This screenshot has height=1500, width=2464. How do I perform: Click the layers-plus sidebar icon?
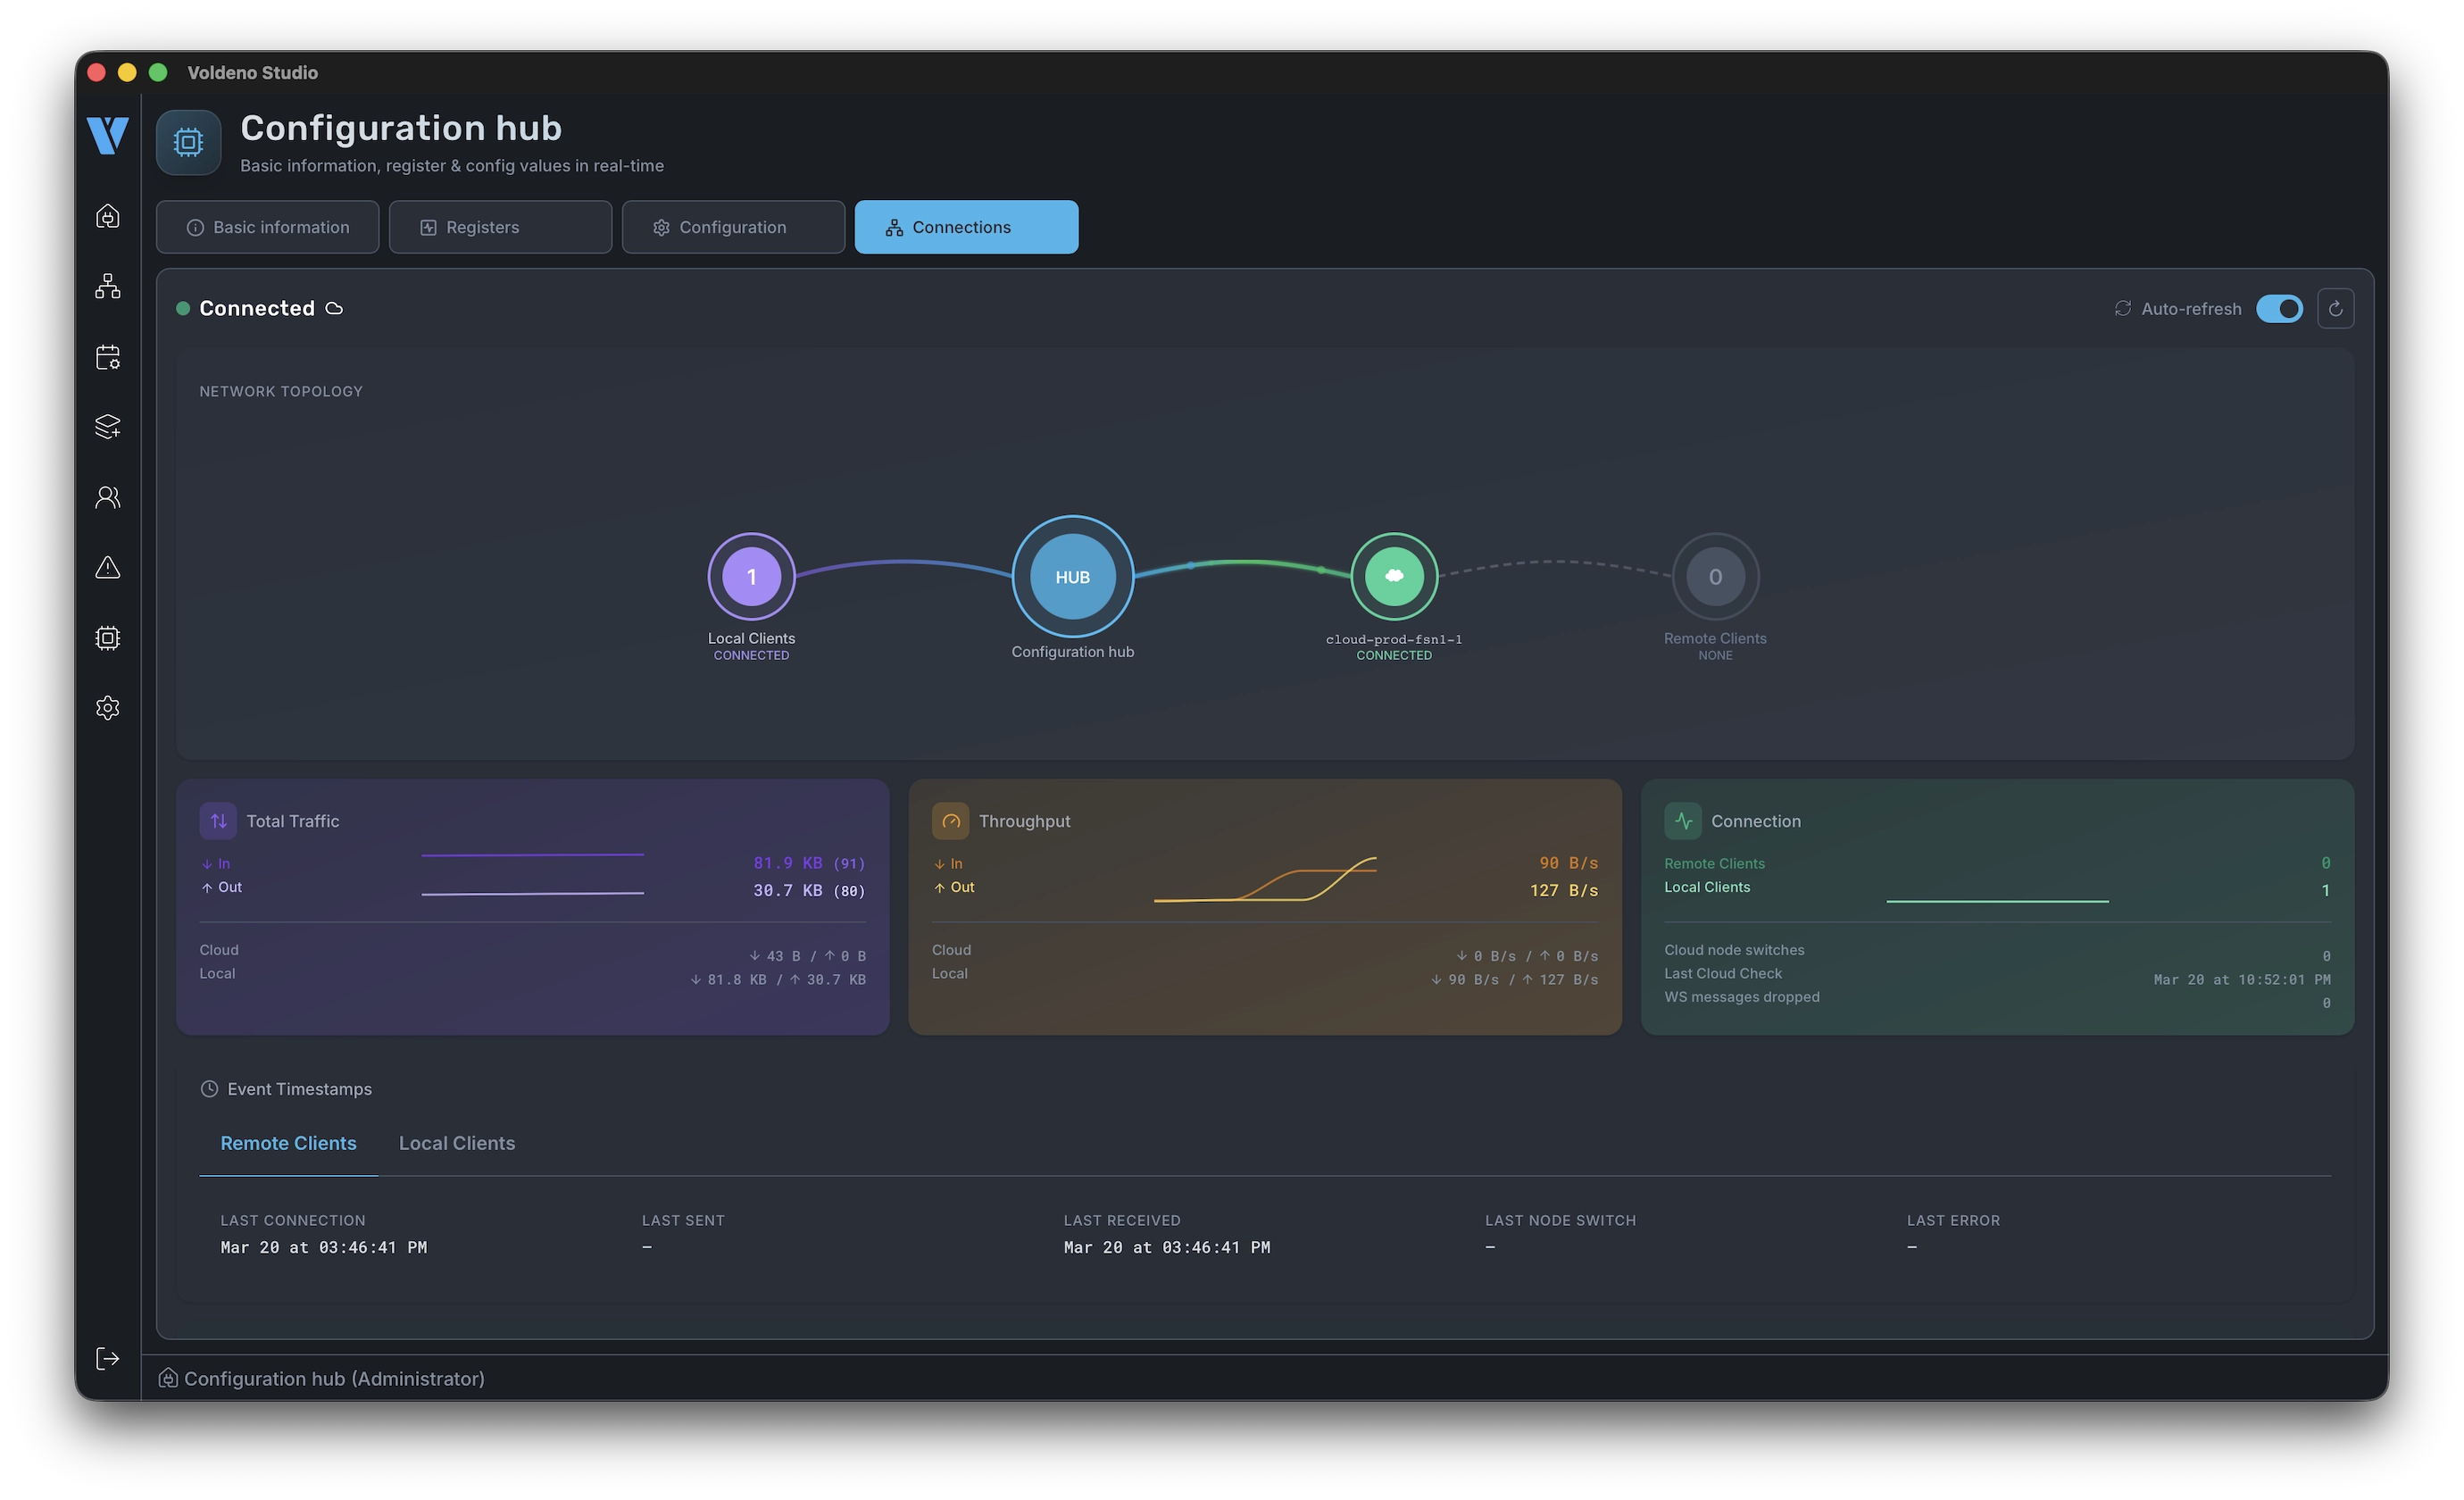coord(108,427)
